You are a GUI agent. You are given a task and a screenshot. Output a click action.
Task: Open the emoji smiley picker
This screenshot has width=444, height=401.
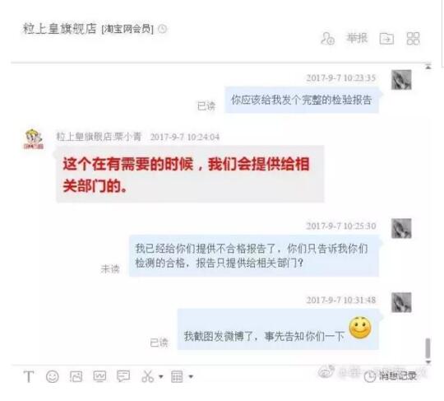pos(53,376)
